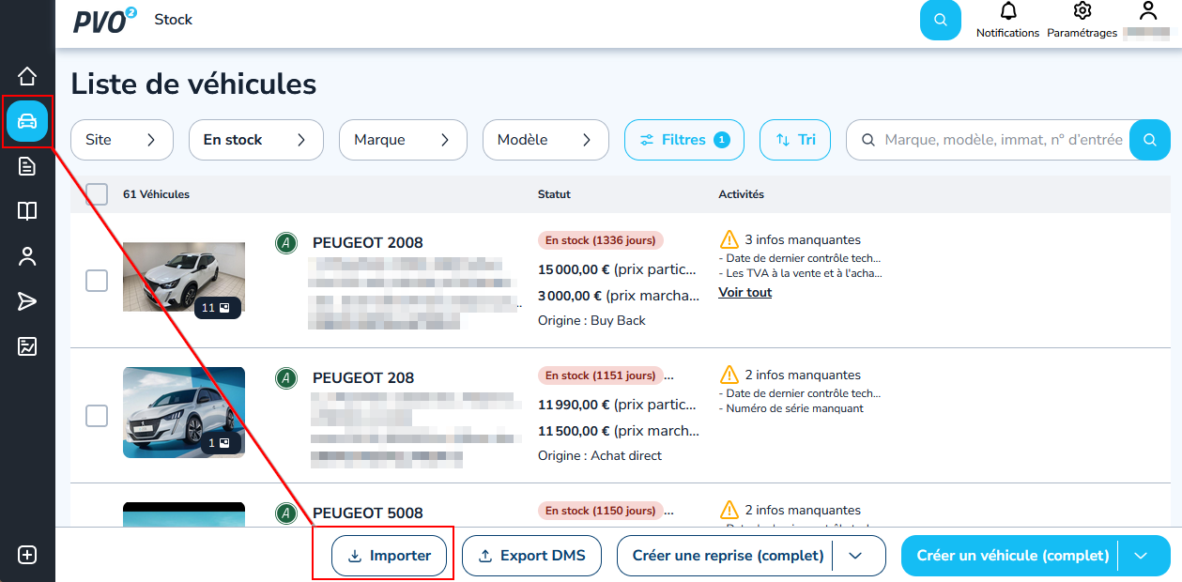Viewport: 1182px width, 582px height.
Task: Select the vehicle stock car icon
Action: 27,121
